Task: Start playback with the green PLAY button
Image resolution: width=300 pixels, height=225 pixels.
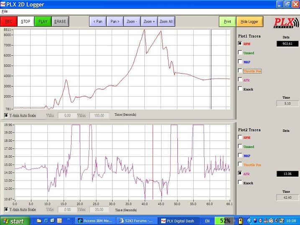Action: [x=43, y=21]
